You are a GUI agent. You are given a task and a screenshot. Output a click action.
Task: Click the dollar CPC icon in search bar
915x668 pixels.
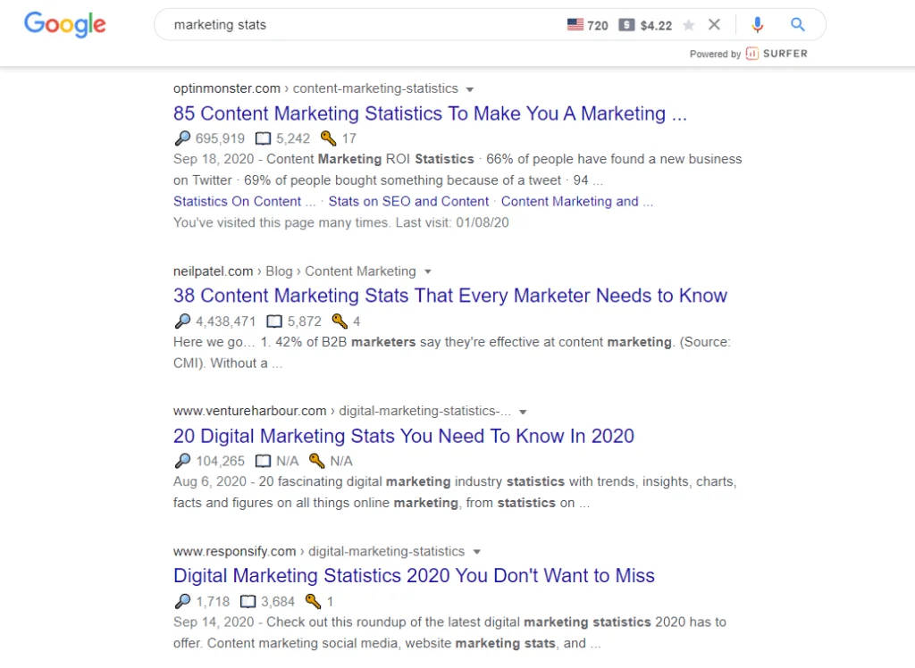click(626, 24)
